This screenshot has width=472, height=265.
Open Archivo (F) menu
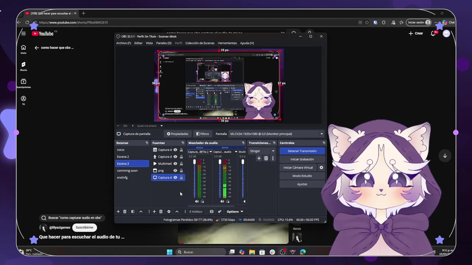tap(124, 43)
